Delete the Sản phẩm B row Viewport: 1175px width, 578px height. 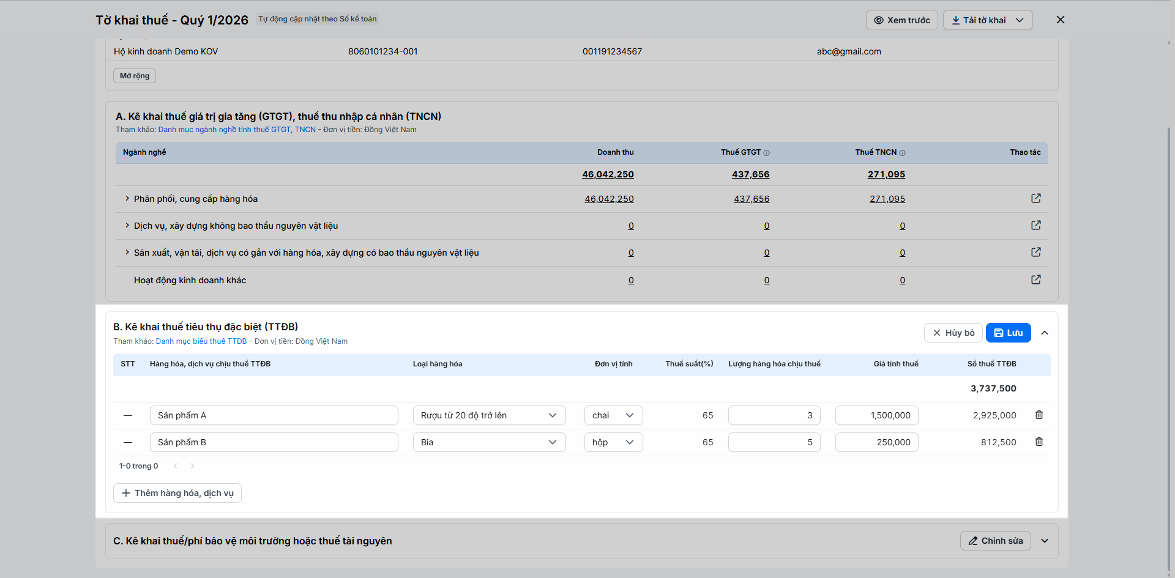point(1039,442)
